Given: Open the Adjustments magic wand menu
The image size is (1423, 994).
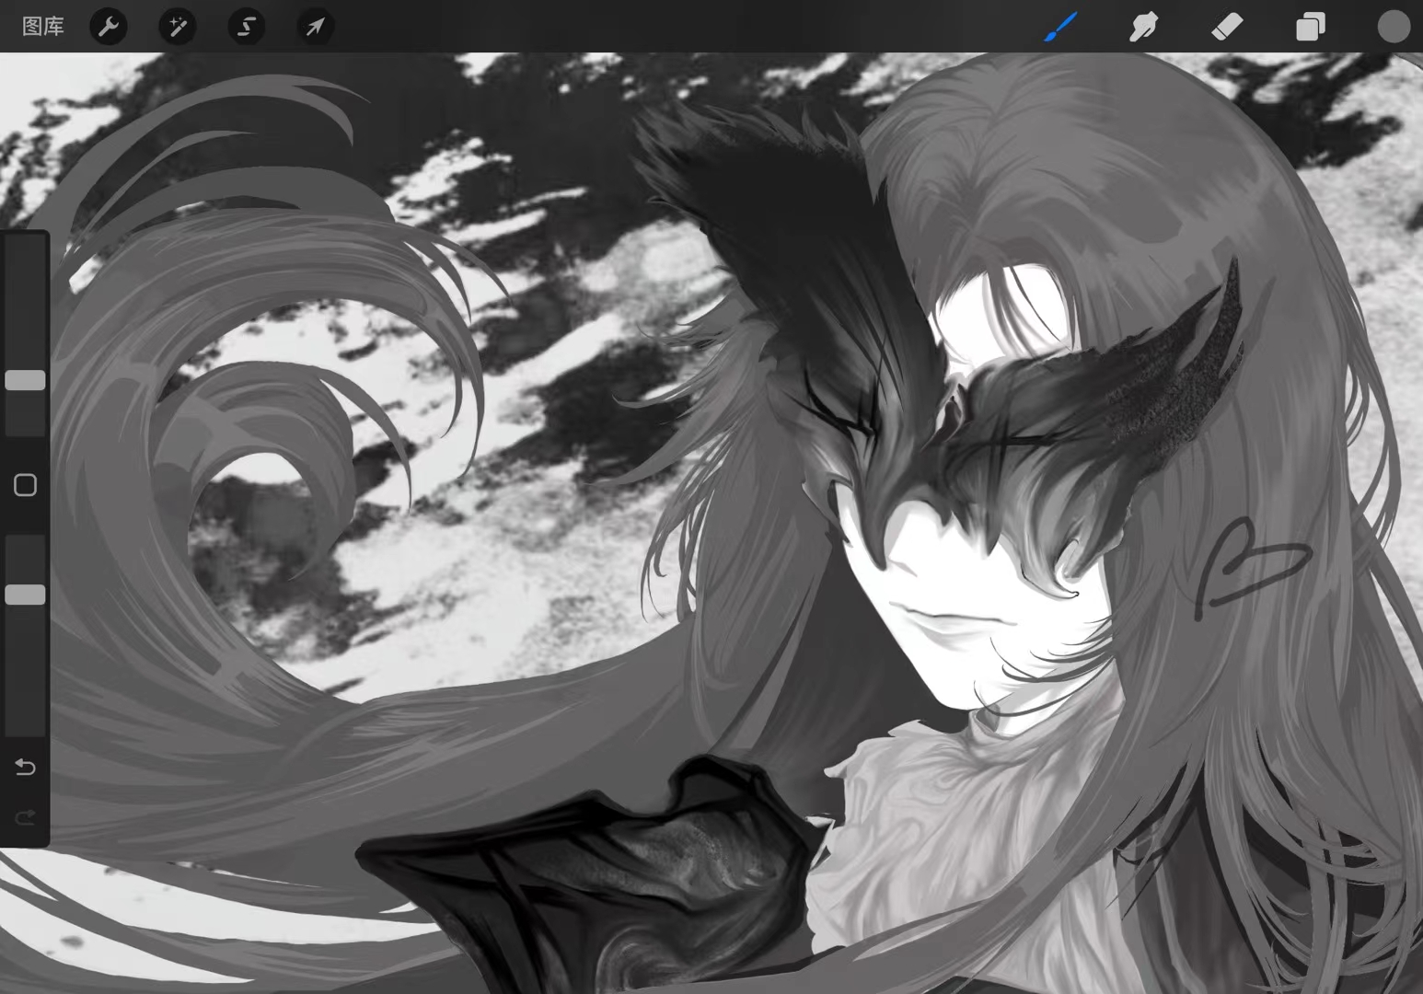Looking at the screenshot, I should coord(178,27).
